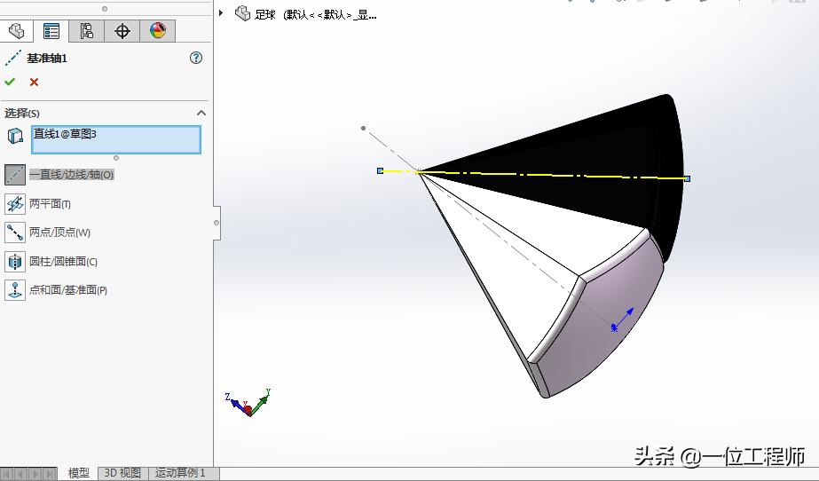Pick the 点和面/基准面 axis option

click(x=15, y=290)
